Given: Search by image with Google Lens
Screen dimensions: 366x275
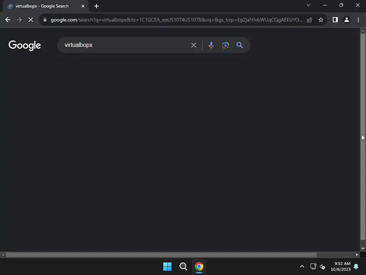Looking at the screenshot, I should pos(226,45).
